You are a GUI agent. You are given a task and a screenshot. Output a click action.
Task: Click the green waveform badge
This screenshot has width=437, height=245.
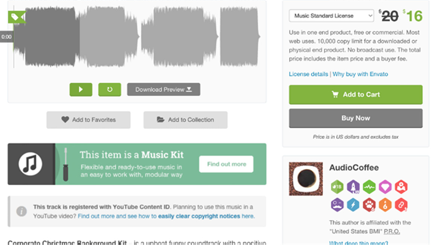369,186
